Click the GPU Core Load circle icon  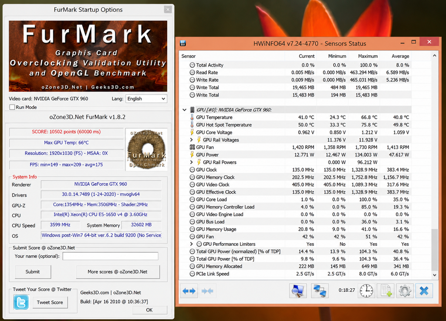point(192,199)
